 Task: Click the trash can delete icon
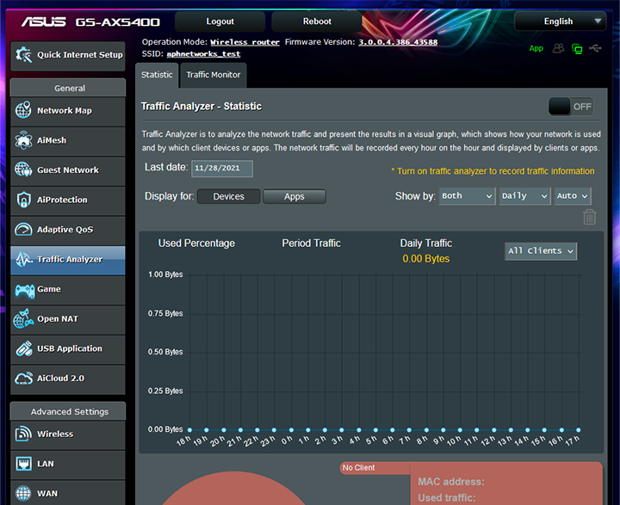(x=589, y=218)
